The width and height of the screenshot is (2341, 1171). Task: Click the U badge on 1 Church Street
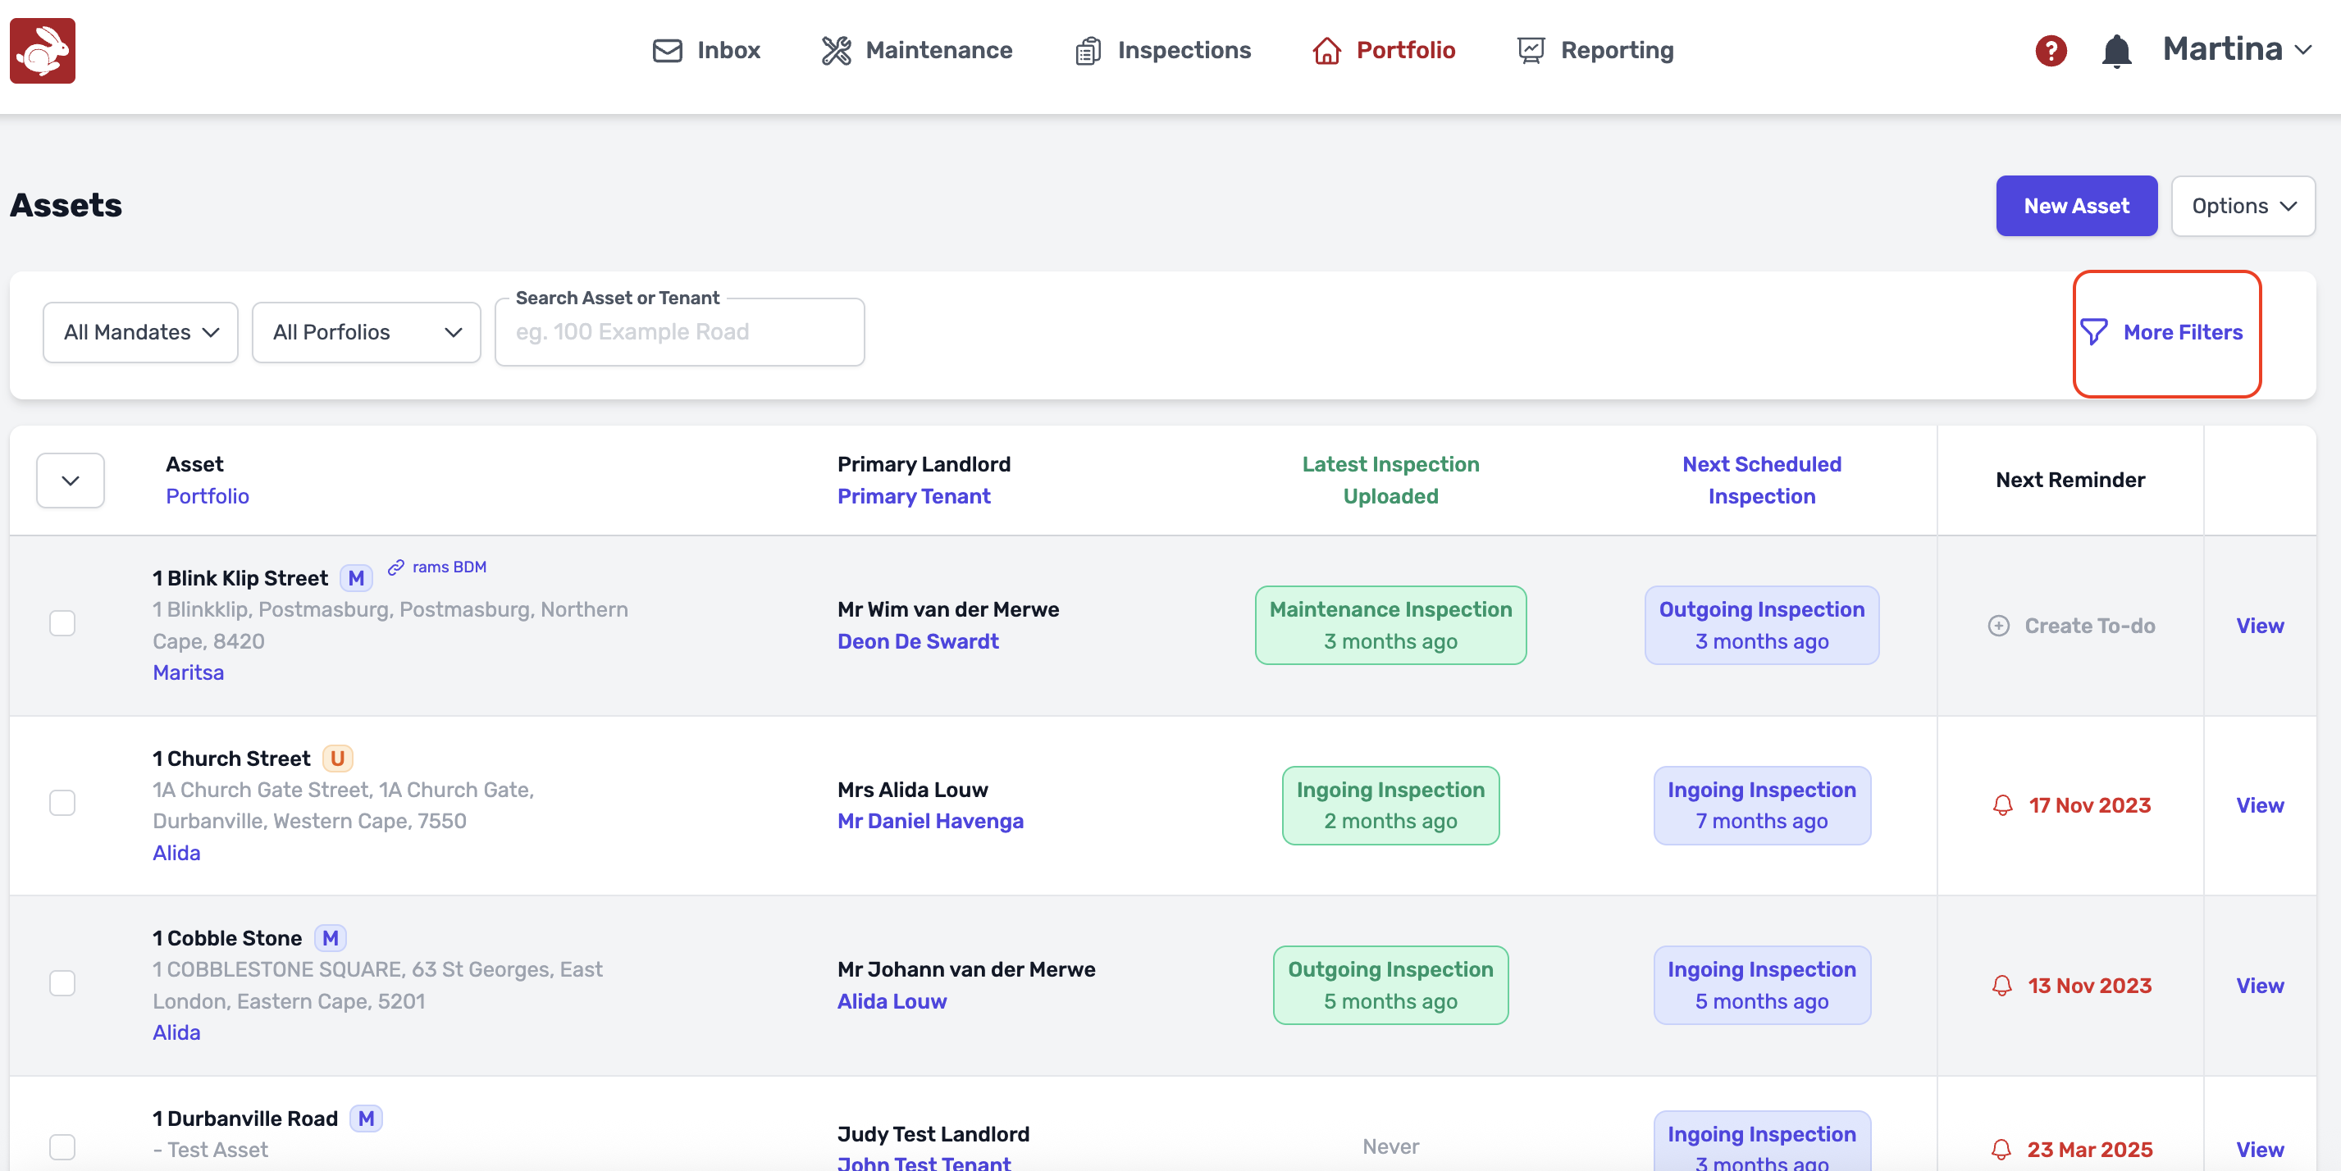(x=337, y=758)
